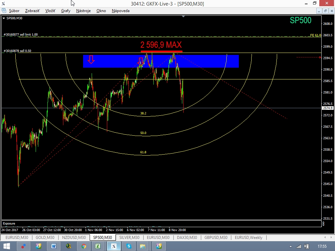Close the inner SP500 chart window
Screen dimensions: 335x251
coord(332,11)
